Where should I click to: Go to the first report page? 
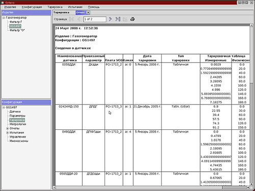71,19
